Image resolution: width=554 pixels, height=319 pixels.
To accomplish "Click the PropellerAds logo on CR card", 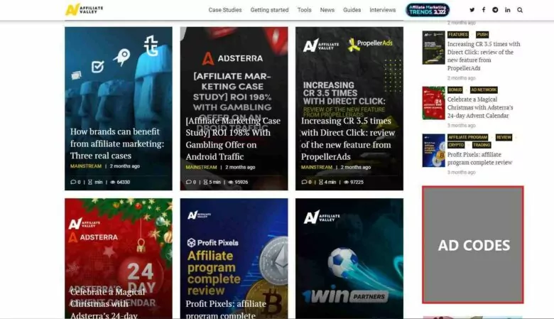I will [370, 44].
